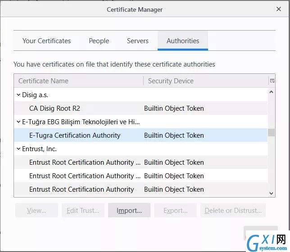Click the Import... button
The width and height of the screenshot is (290, 252).
click(x=129, y=211)
